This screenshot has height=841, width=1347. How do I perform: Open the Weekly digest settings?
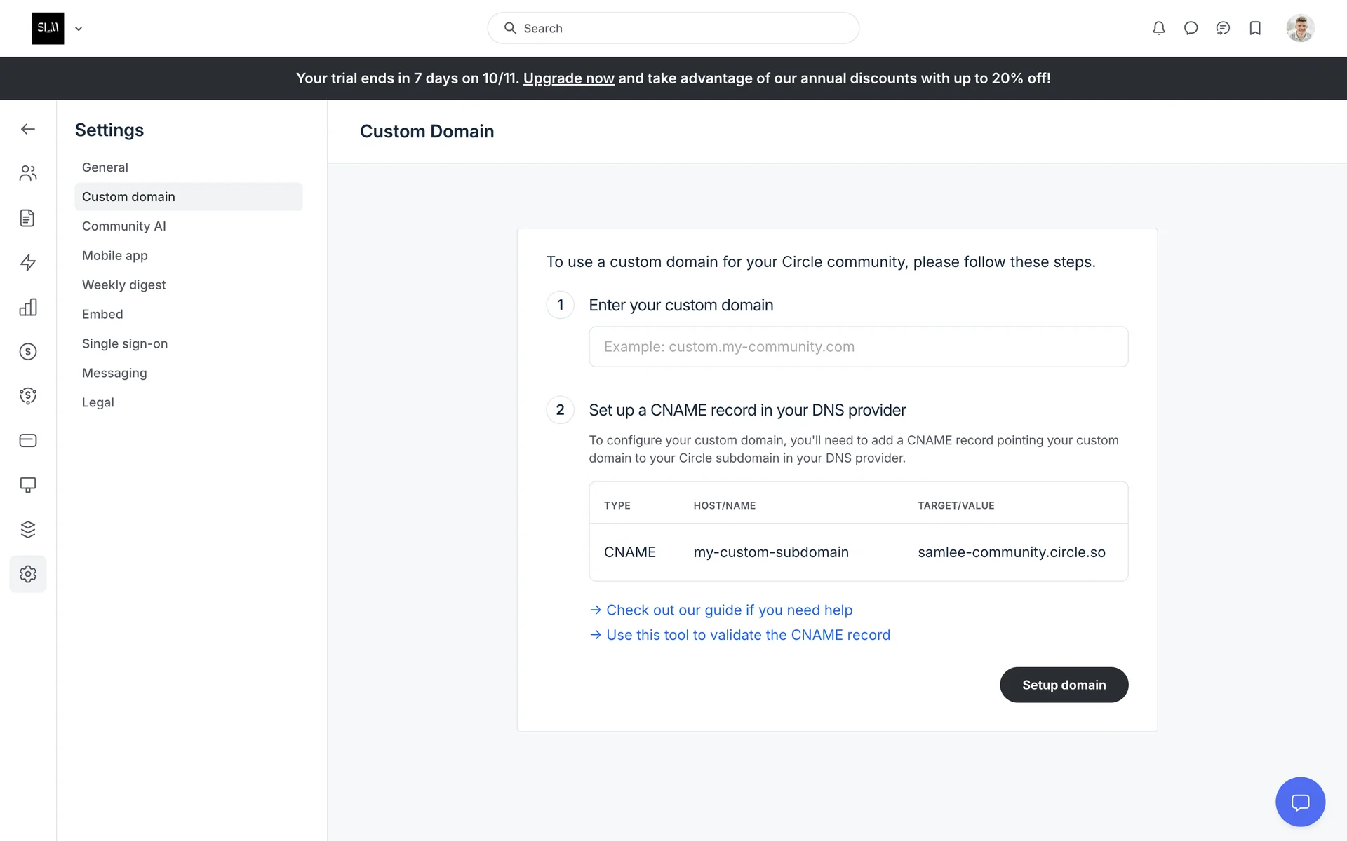point(124,285)
